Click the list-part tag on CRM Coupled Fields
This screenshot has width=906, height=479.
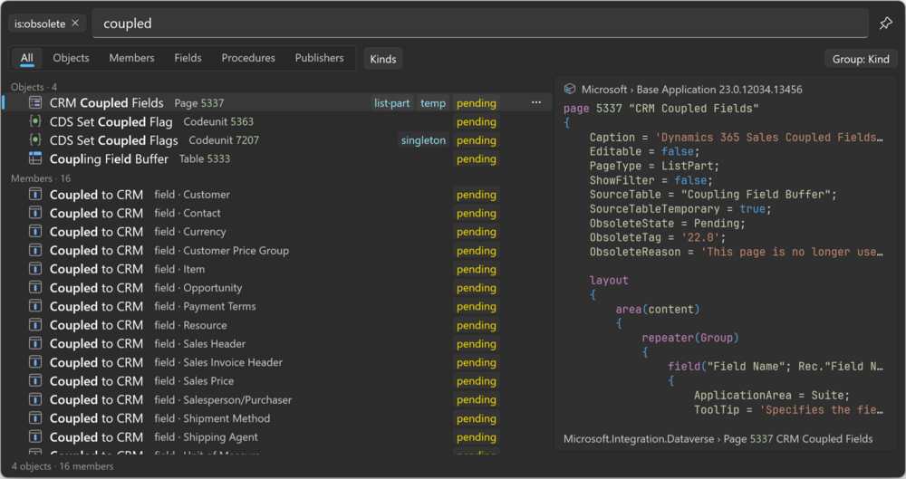pyautogui.click(x=391, y=103)
